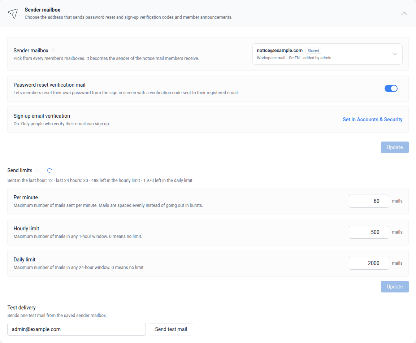Refresh the Send limits statistics
The width and height of the screenshot is (416, 343).
49,170
